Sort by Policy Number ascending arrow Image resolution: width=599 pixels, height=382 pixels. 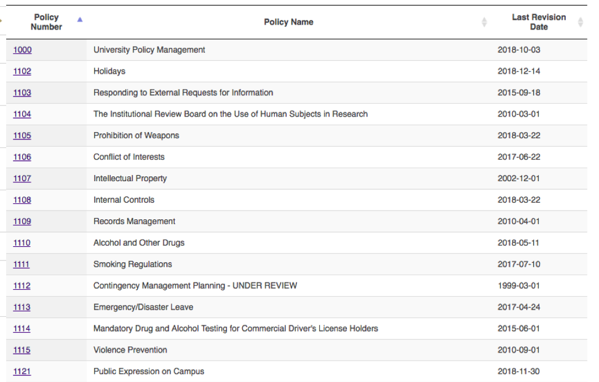pos(80,20)
